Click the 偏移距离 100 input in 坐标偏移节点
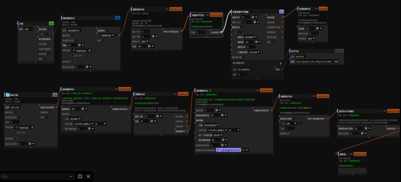Screen dimensions: 401x182 (x=75, y=109)
